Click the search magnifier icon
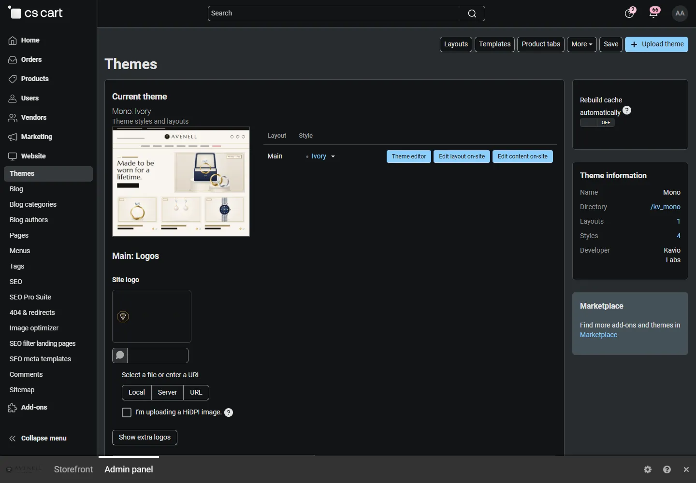Viewport: 696px width, 483px height. coord(472,14)
